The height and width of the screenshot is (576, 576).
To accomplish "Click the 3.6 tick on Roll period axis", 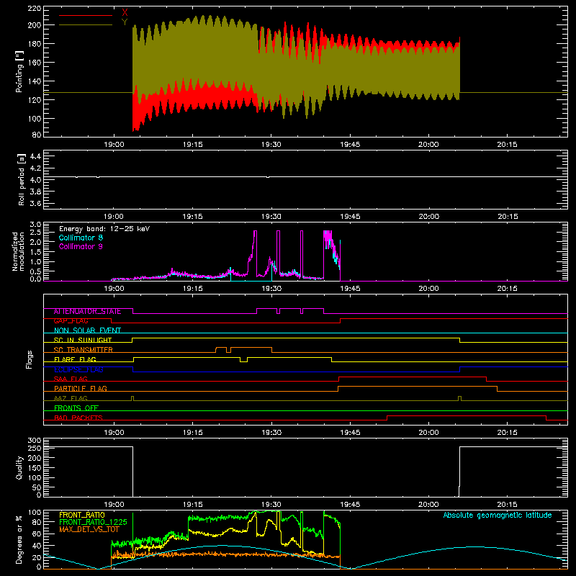I will [35, 204].
